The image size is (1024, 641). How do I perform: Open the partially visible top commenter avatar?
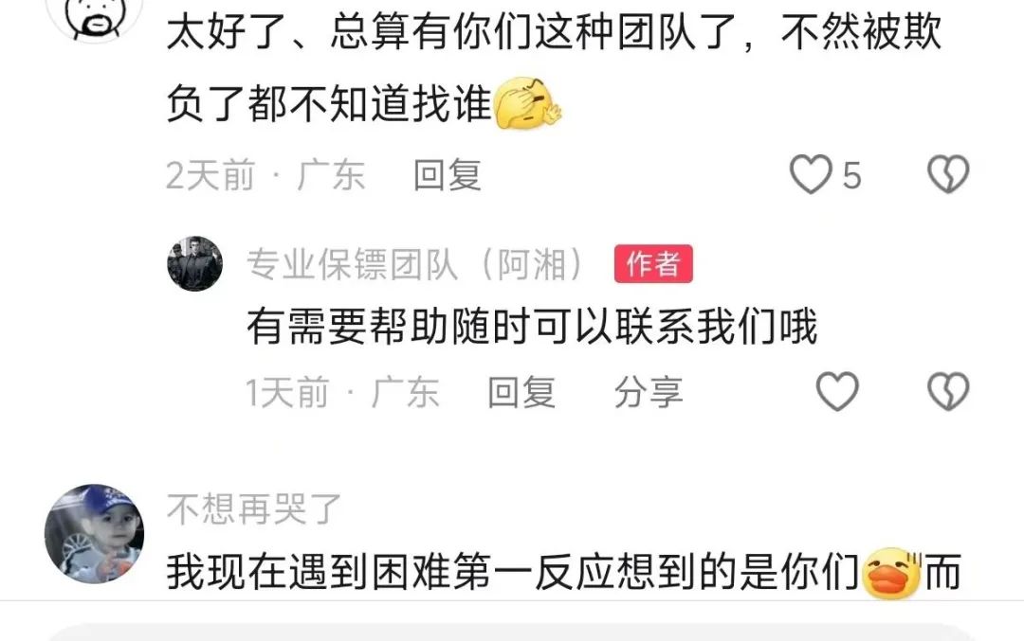click(96, 16)
